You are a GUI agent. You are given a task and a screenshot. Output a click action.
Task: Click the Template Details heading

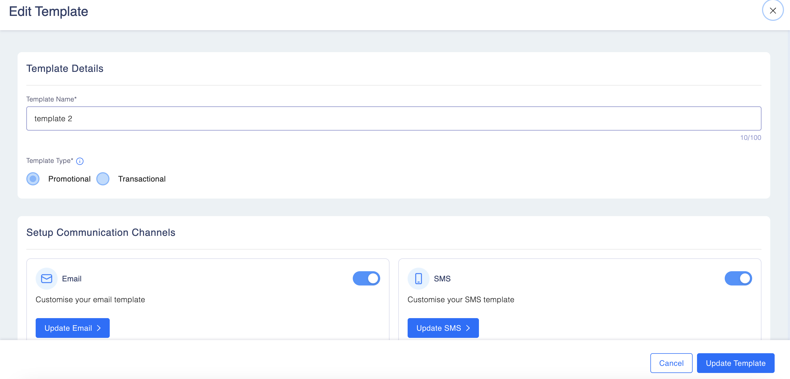coord(65,68)
